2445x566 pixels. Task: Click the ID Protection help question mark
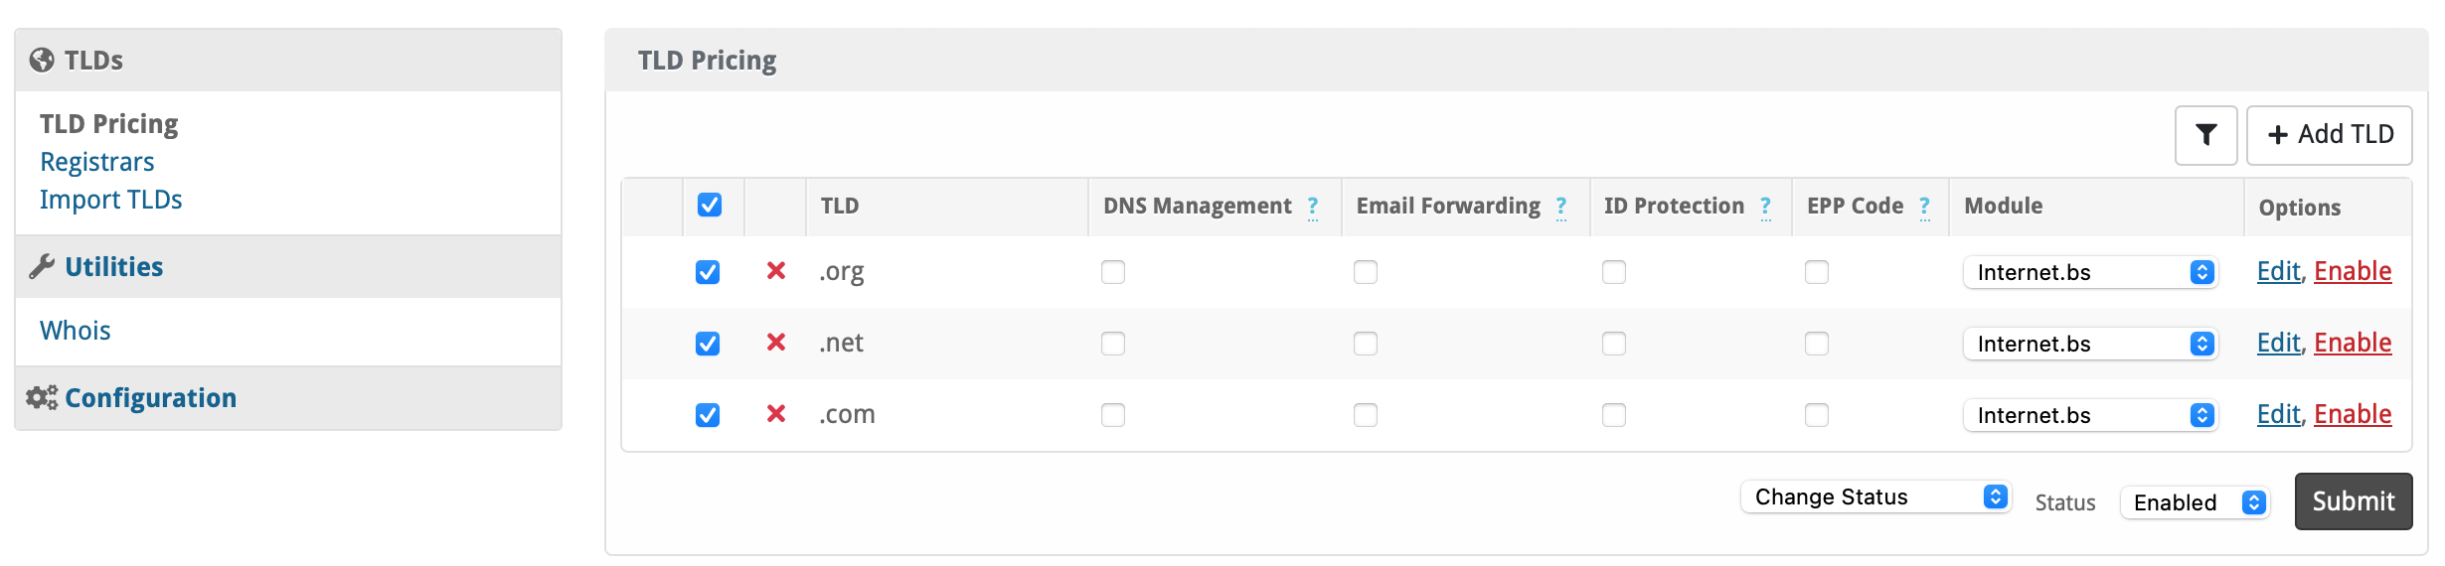coord(1765,207)
